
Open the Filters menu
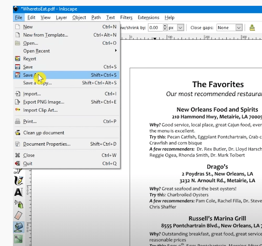click(127, 17)
